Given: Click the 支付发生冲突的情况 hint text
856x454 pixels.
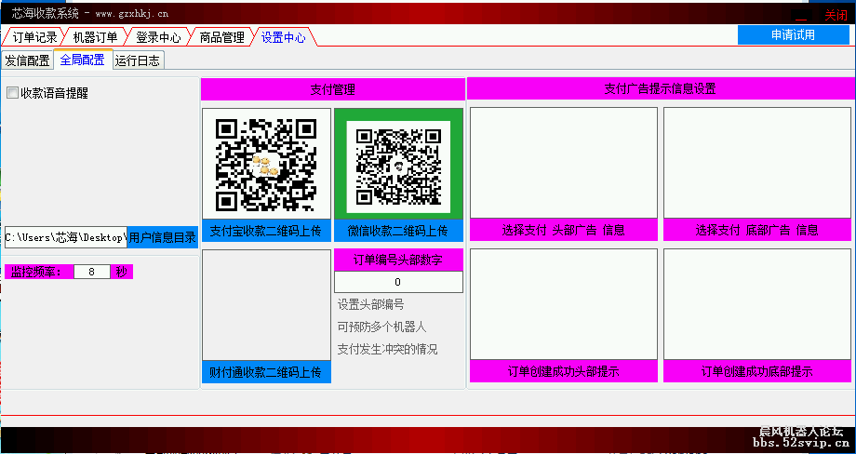Looking at the screenshot, I should pyautogui.click(x=387, y=349).
